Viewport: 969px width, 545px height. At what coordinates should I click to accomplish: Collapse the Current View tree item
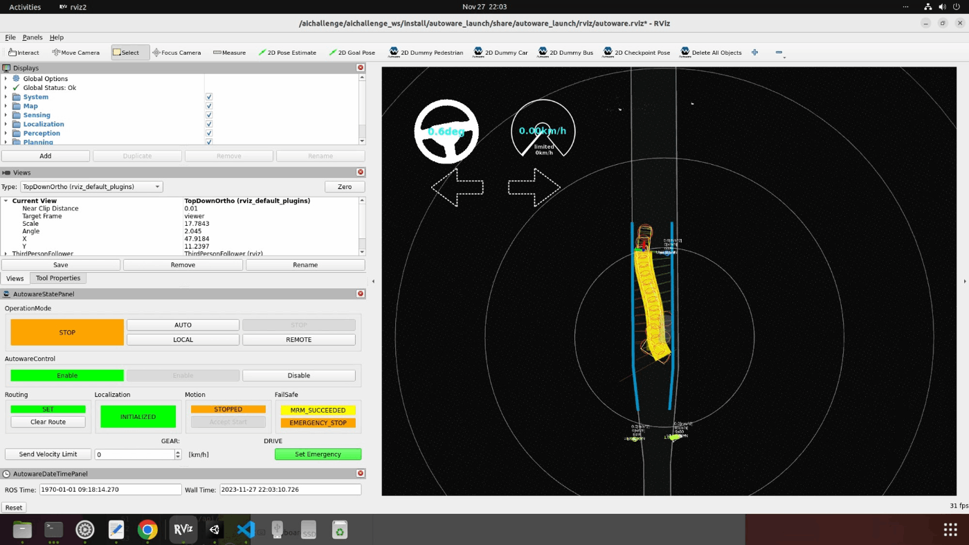pos(6,201)
